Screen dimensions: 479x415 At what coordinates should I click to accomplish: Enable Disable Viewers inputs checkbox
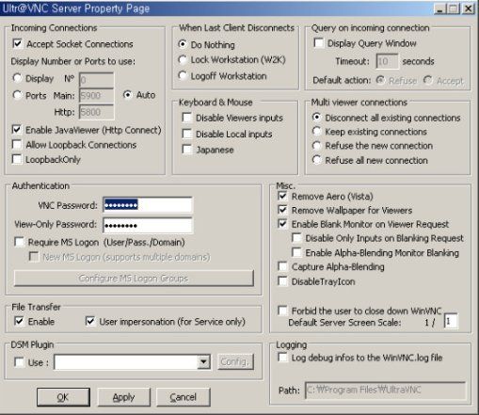[187, 118]
